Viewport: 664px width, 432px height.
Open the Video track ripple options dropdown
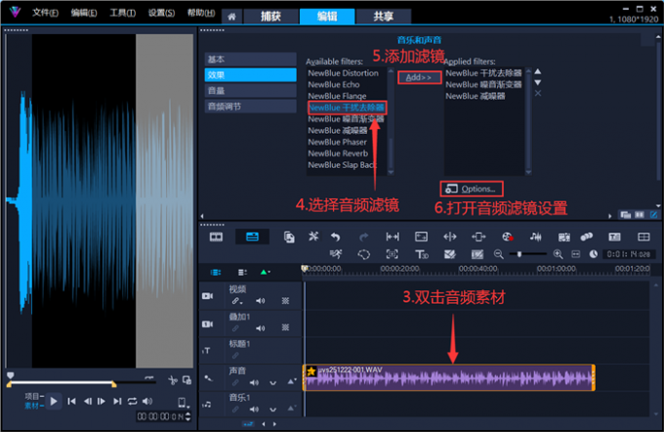coord(242,303)
